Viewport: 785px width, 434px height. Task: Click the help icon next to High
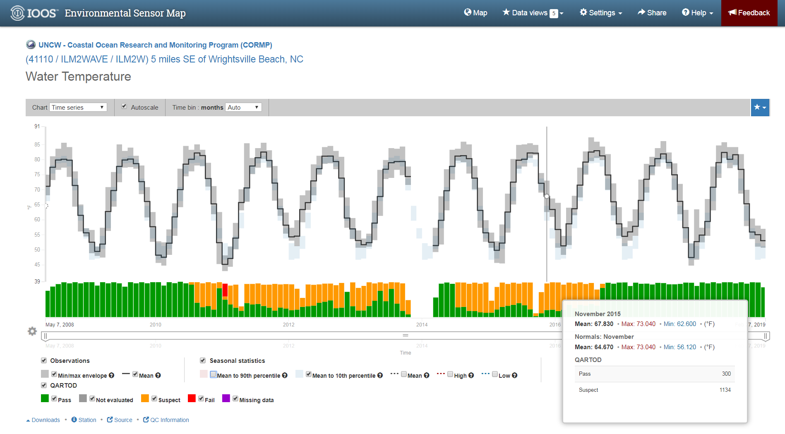click(471, 376)
